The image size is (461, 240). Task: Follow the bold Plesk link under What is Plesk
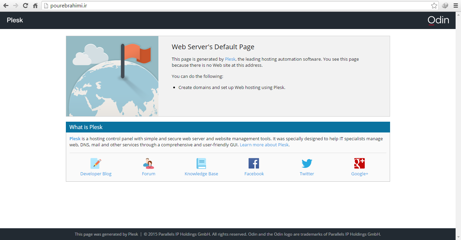[x=75, y=139]
